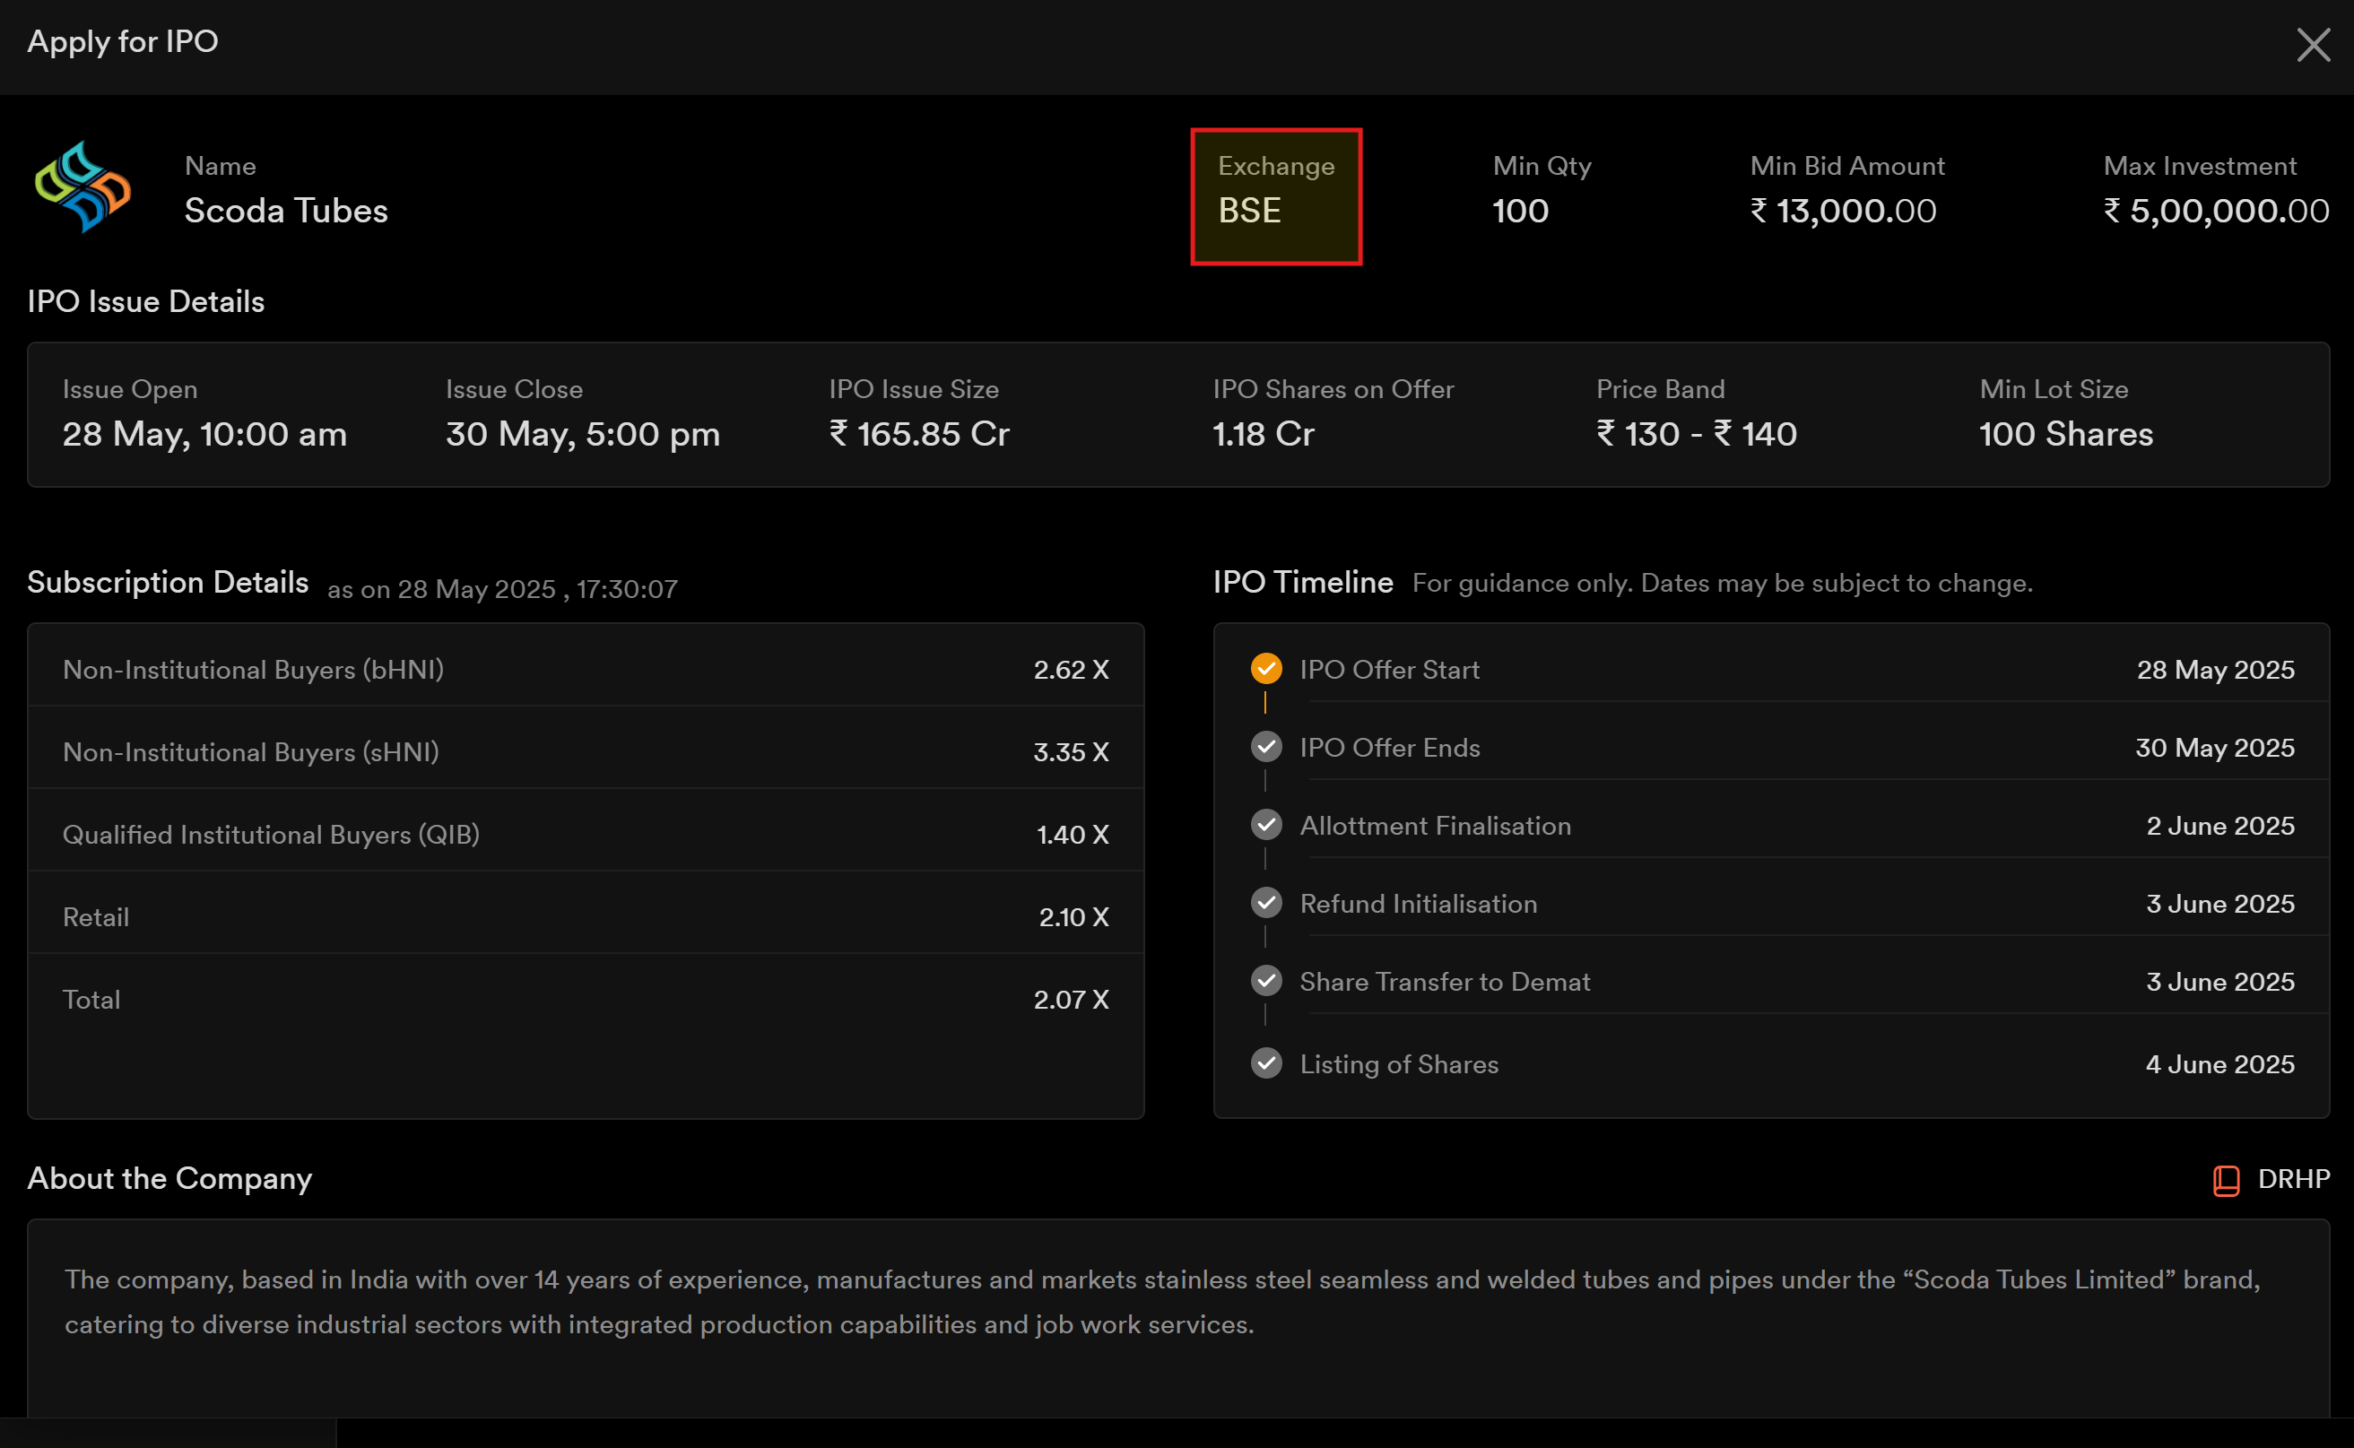2354x1448 pixels.
Task: Click the 'IPO Offer Ends' timeline label
Action: tap(1390, 747)
